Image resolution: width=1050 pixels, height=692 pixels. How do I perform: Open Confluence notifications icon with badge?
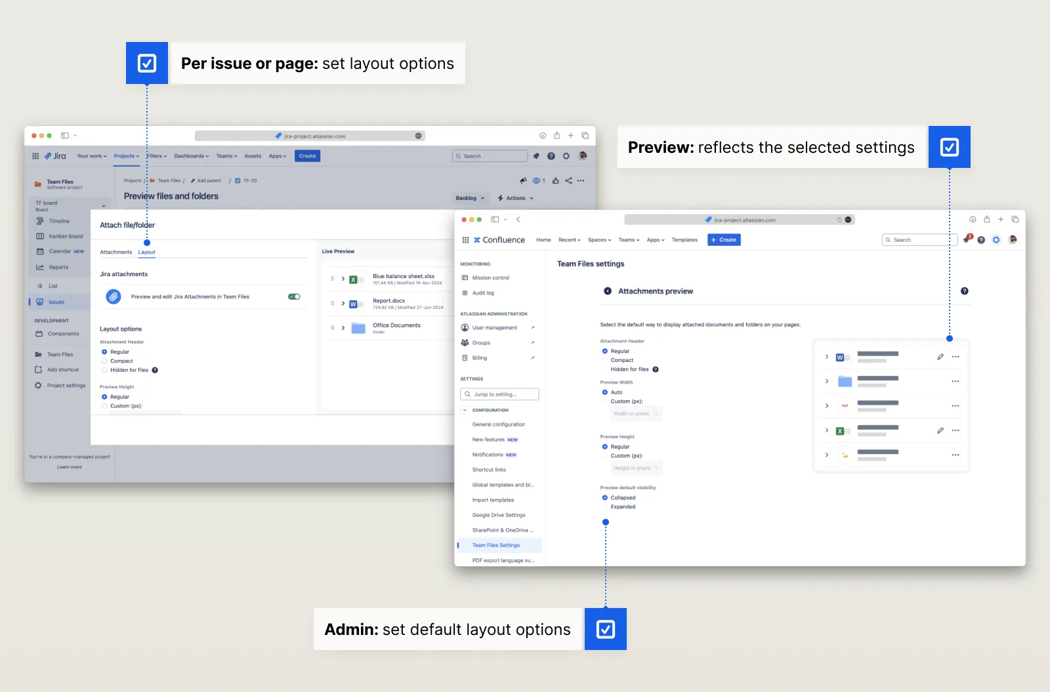pyautogui.click(x=967, y=239)
